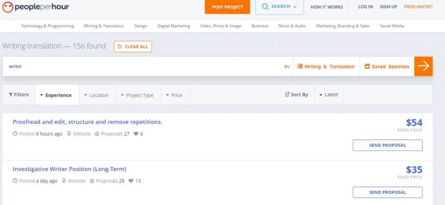Image resolution: width=445 pixels, height=205 pixels.
Task: Click the funnel icon beside Filters
Action: pos(10,95)
